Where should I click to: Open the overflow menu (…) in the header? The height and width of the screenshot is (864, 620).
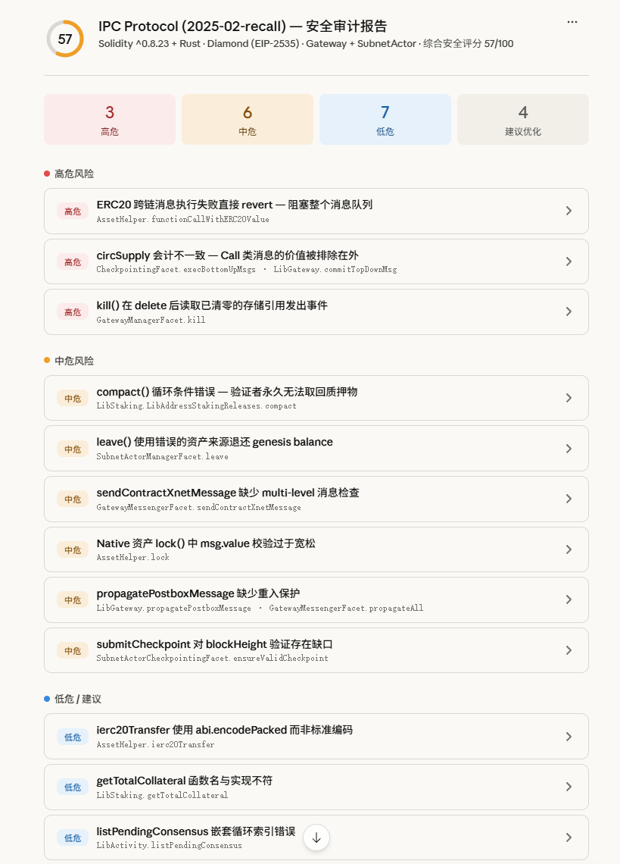(572, 22)
